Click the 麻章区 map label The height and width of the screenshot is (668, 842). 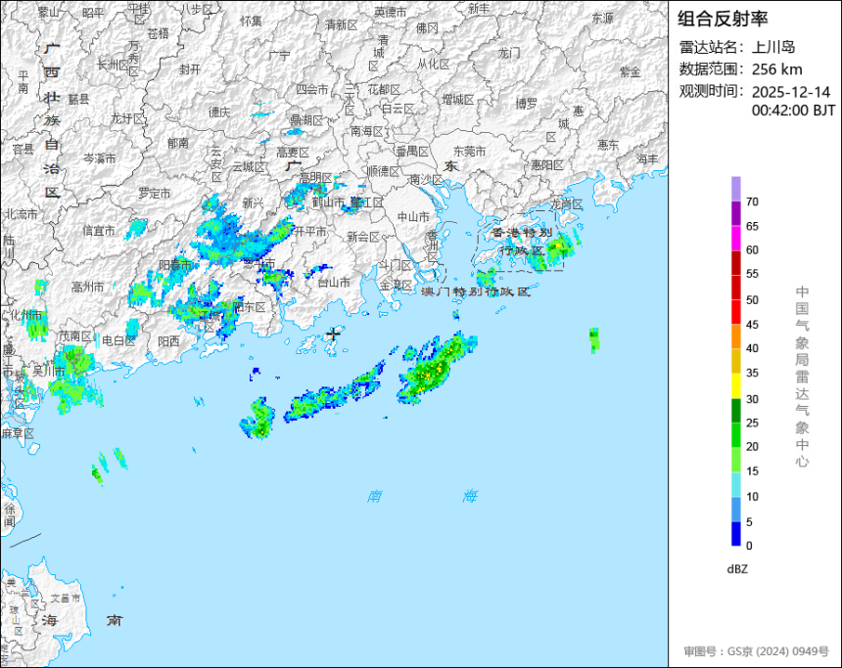tap(18, 433)
